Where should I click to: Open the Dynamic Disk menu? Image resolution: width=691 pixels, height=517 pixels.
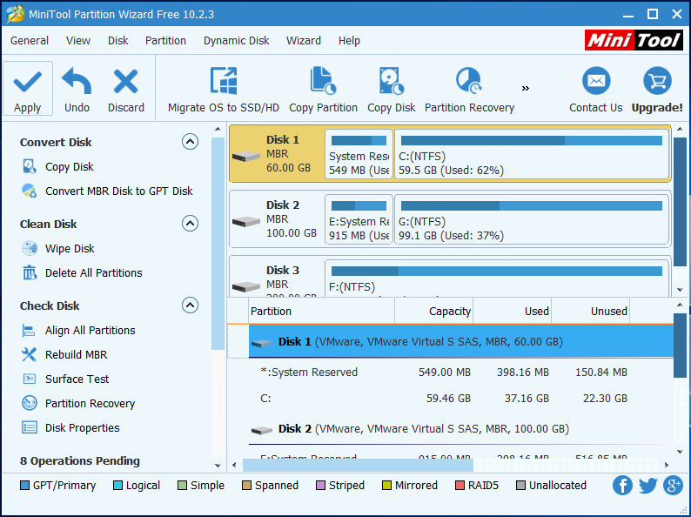236,41
